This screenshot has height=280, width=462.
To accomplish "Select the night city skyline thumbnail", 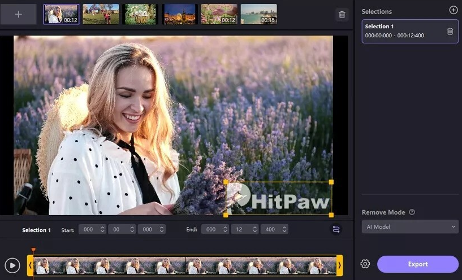I will [180, 14].
